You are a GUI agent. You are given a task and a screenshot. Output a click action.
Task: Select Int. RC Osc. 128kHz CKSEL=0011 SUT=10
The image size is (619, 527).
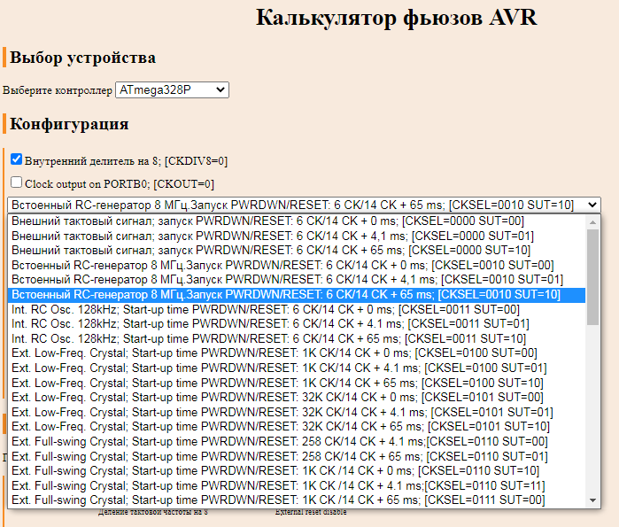pos(297,338)
